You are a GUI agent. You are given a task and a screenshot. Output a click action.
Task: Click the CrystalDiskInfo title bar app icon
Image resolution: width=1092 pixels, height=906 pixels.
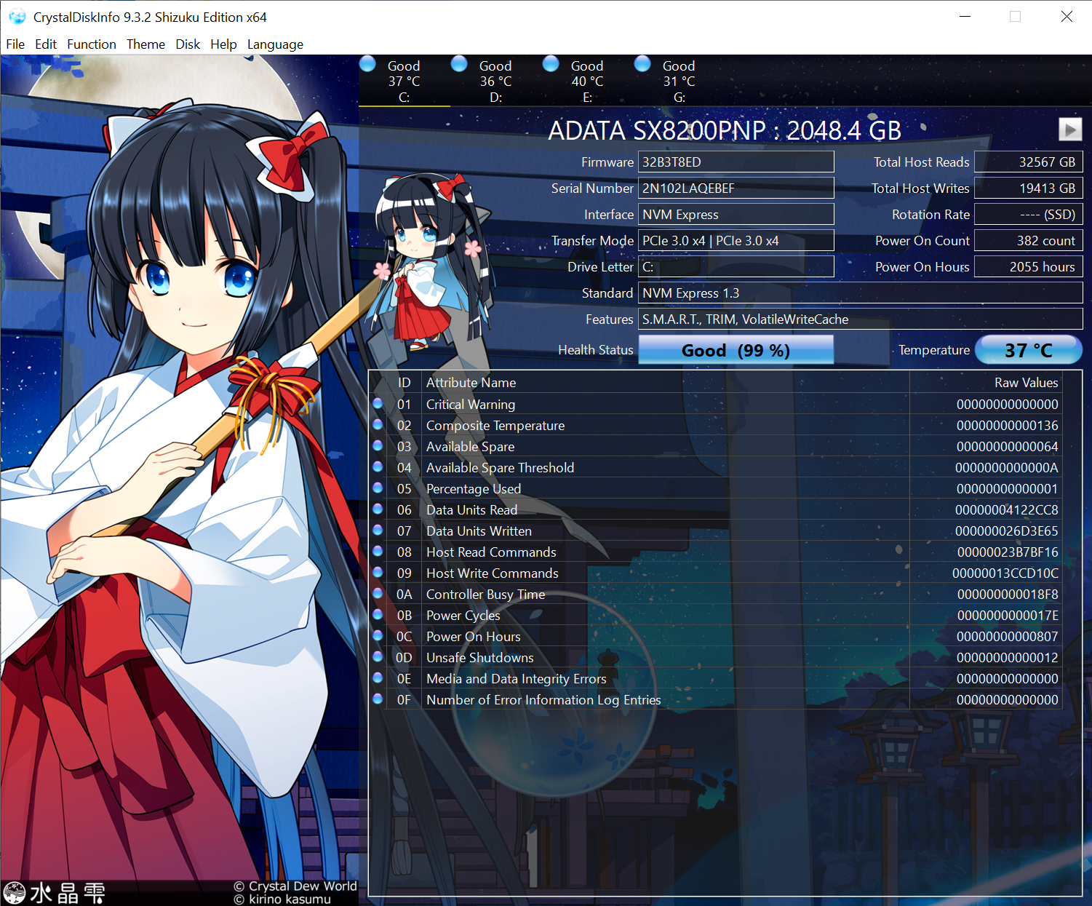pos(17,17)
